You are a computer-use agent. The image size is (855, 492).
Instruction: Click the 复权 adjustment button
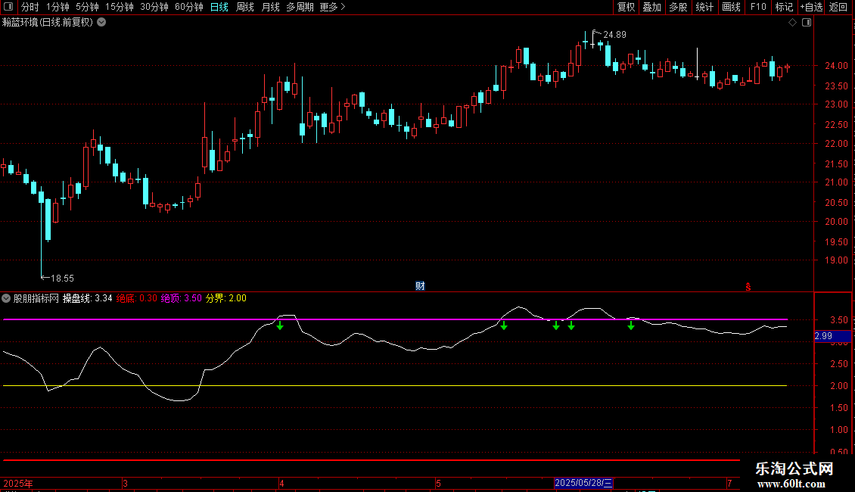coord(626,7)
